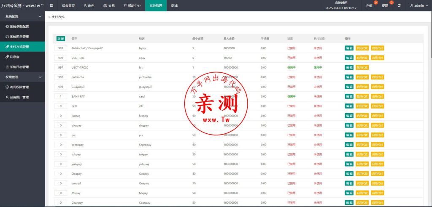Click the local time 2025-04-03 04:16:17
Image resolution: width=432 pixels, height=207 pixels.
341,8
